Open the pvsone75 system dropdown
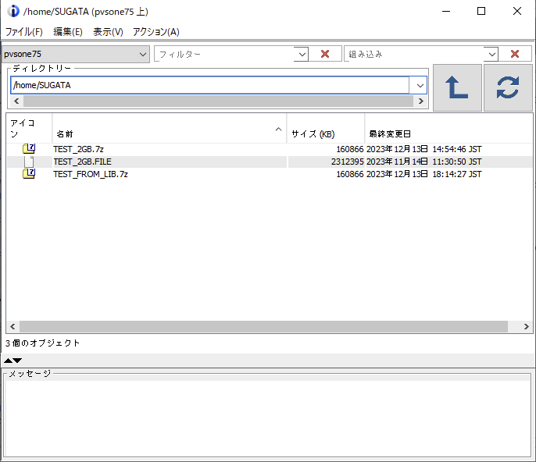The width and height of the screenshot is (536, 462). (x=76, y=54)
